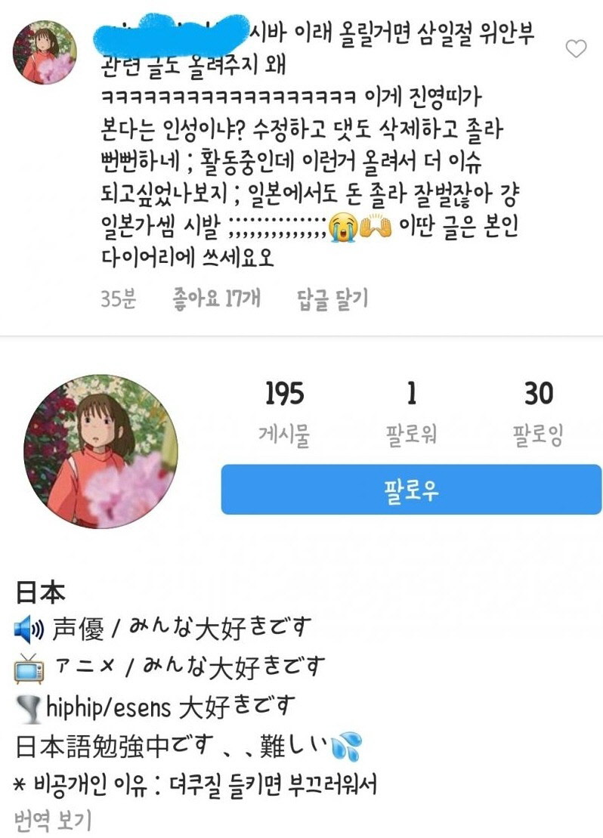View the 1 팔로워 followers list

(x=411, y=413)
